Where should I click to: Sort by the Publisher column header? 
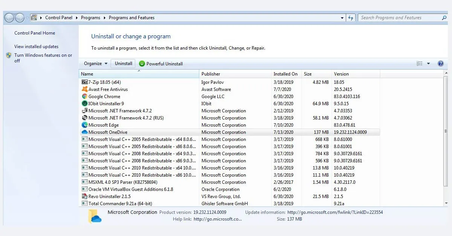pos(235,74)
